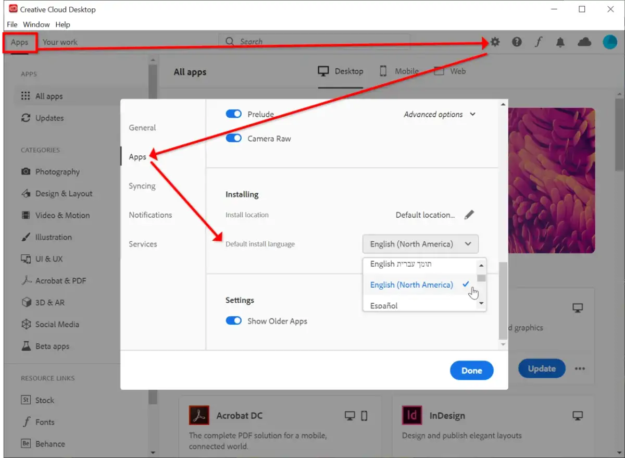The height and width of the screenshot is (458, 625).
Task: Open the user account avatar
Action: coord(609,42)
